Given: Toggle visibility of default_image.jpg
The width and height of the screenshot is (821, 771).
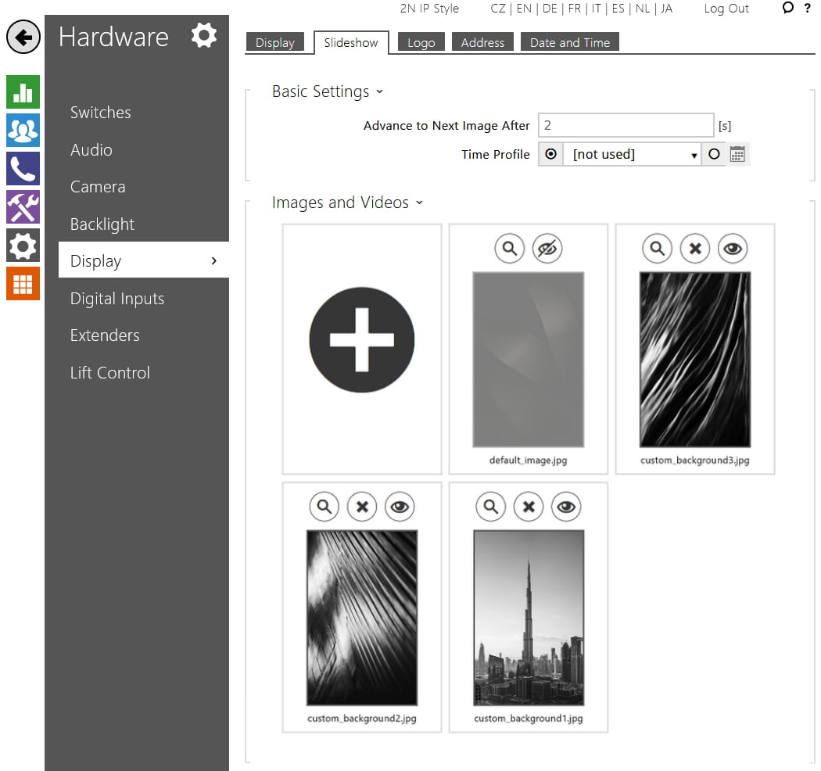Looking at the screenshot, I should coord(547,249).
